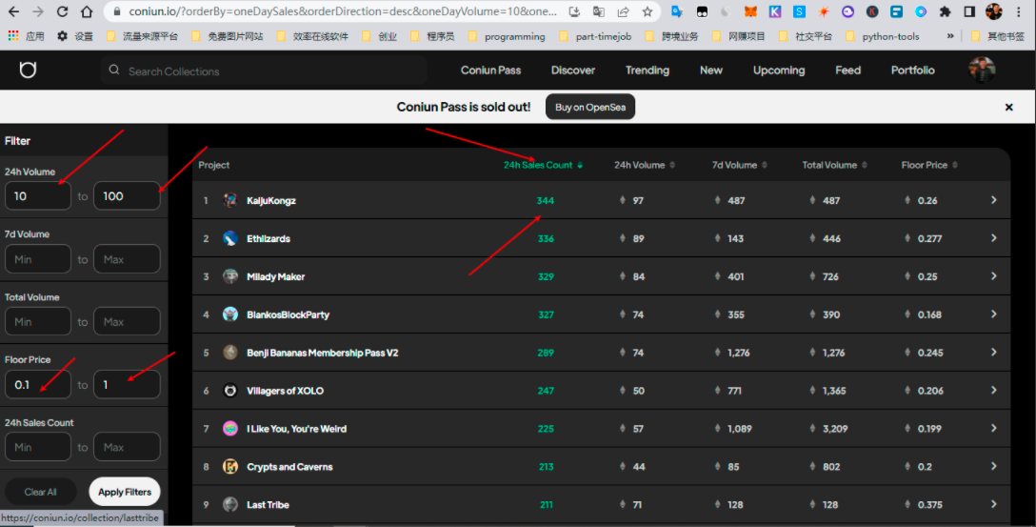
Task: Expand the KaijuKongz row chevron
Action: click(993, 200)
